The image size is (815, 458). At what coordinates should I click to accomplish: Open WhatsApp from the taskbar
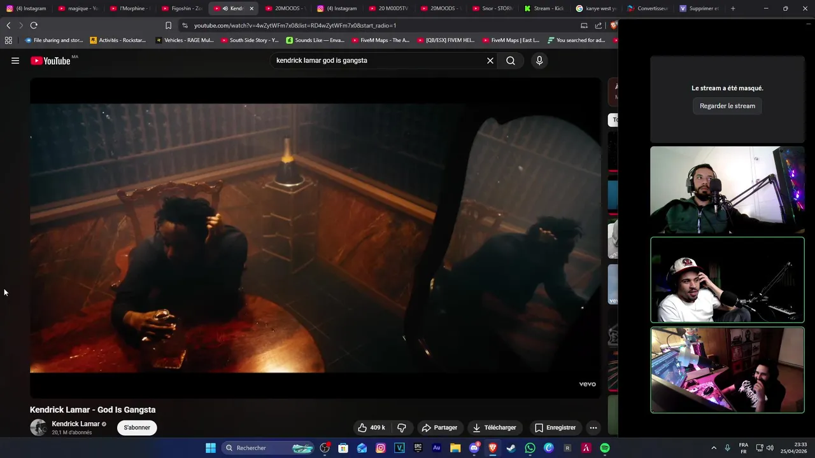pyautogui.click(x=530, y=448)
